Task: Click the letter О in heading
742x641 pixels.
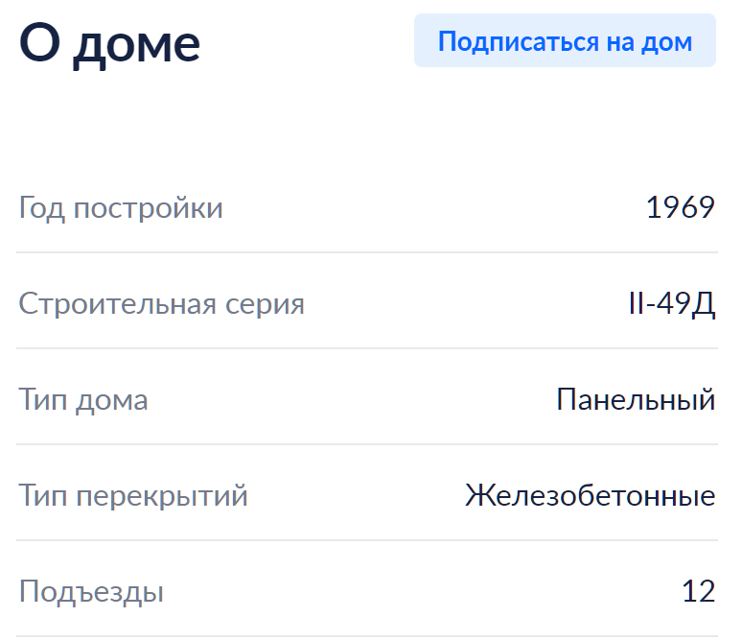Action: click(x=40, y=42)
